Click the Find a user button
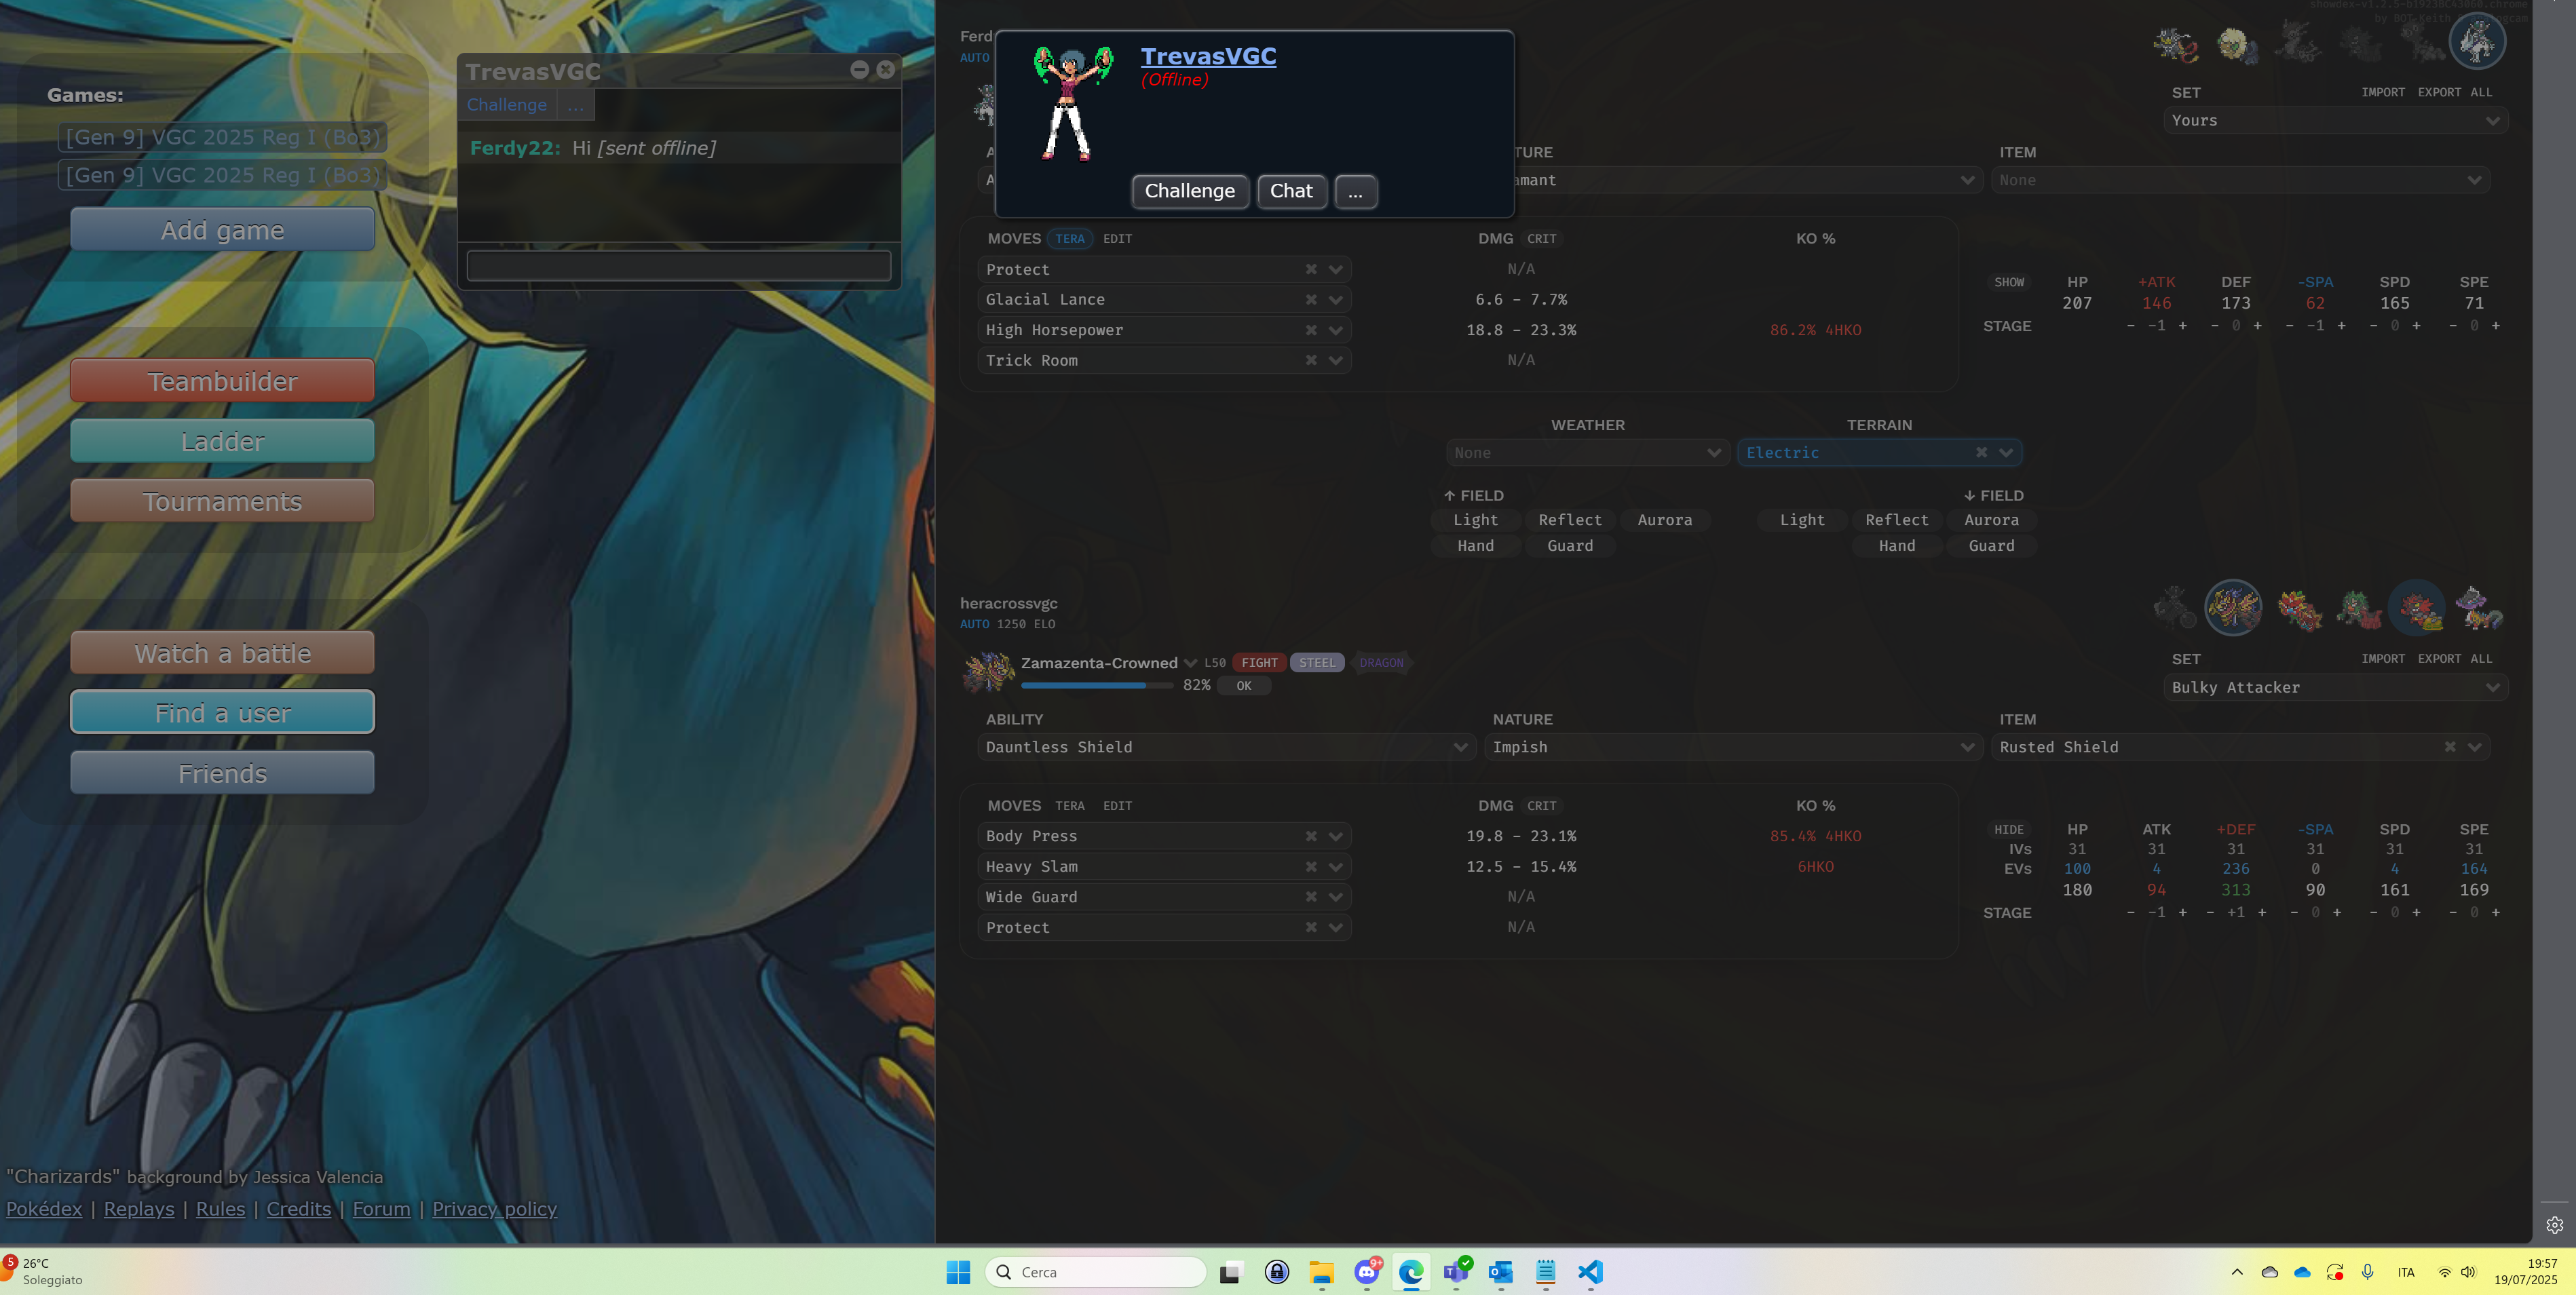 point(222,712)
